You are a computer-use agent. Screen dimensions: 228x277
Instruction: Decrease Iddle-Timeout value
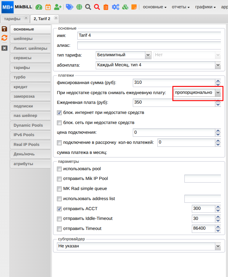coord(218,220)
